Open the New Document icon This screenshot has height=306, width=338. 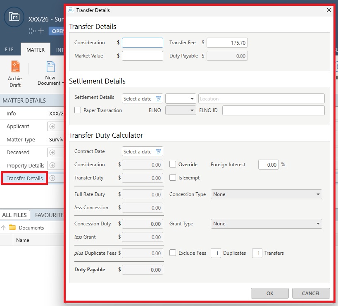point(50,67)
